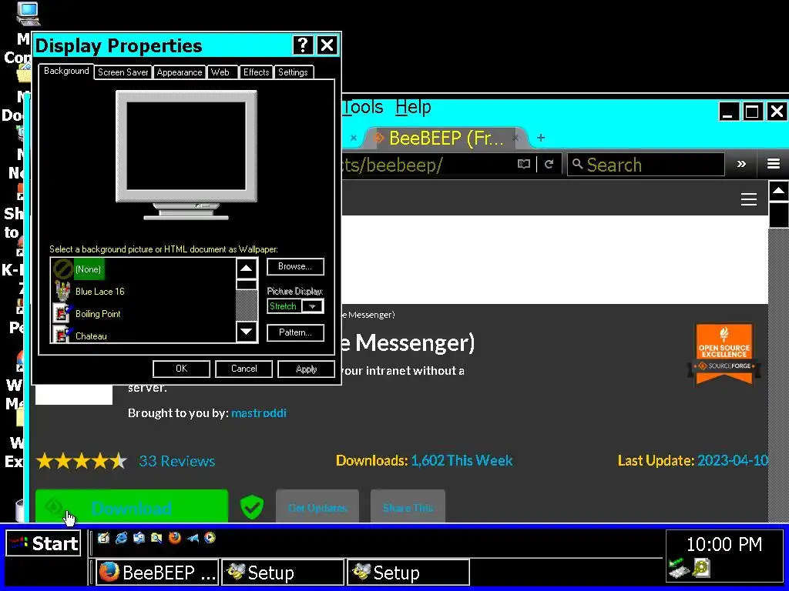Click the Display Properties help question-mark button

point(303,45)
